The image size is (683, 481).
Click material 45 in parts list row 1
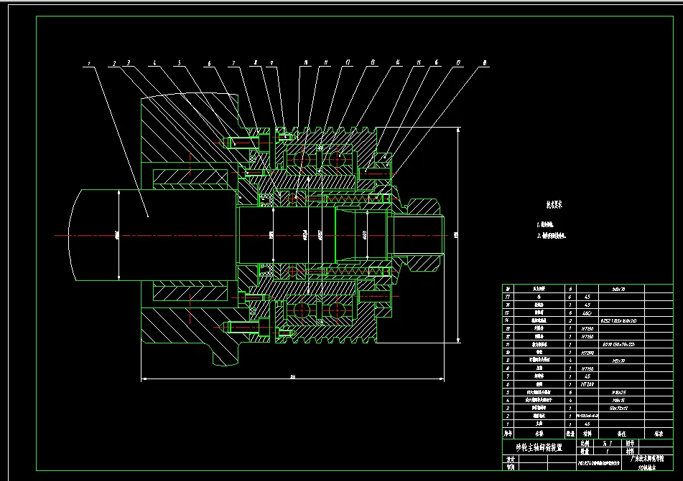[x=587, y=424]
